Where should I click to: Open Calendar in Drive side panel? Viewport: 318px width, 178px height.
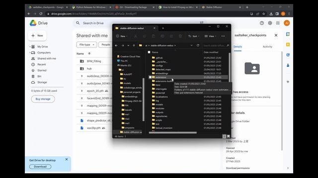point(288,34)
